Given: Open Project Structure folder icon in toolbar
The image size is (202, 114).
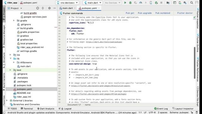Looking at the screenshot, I should pos(168,3).
